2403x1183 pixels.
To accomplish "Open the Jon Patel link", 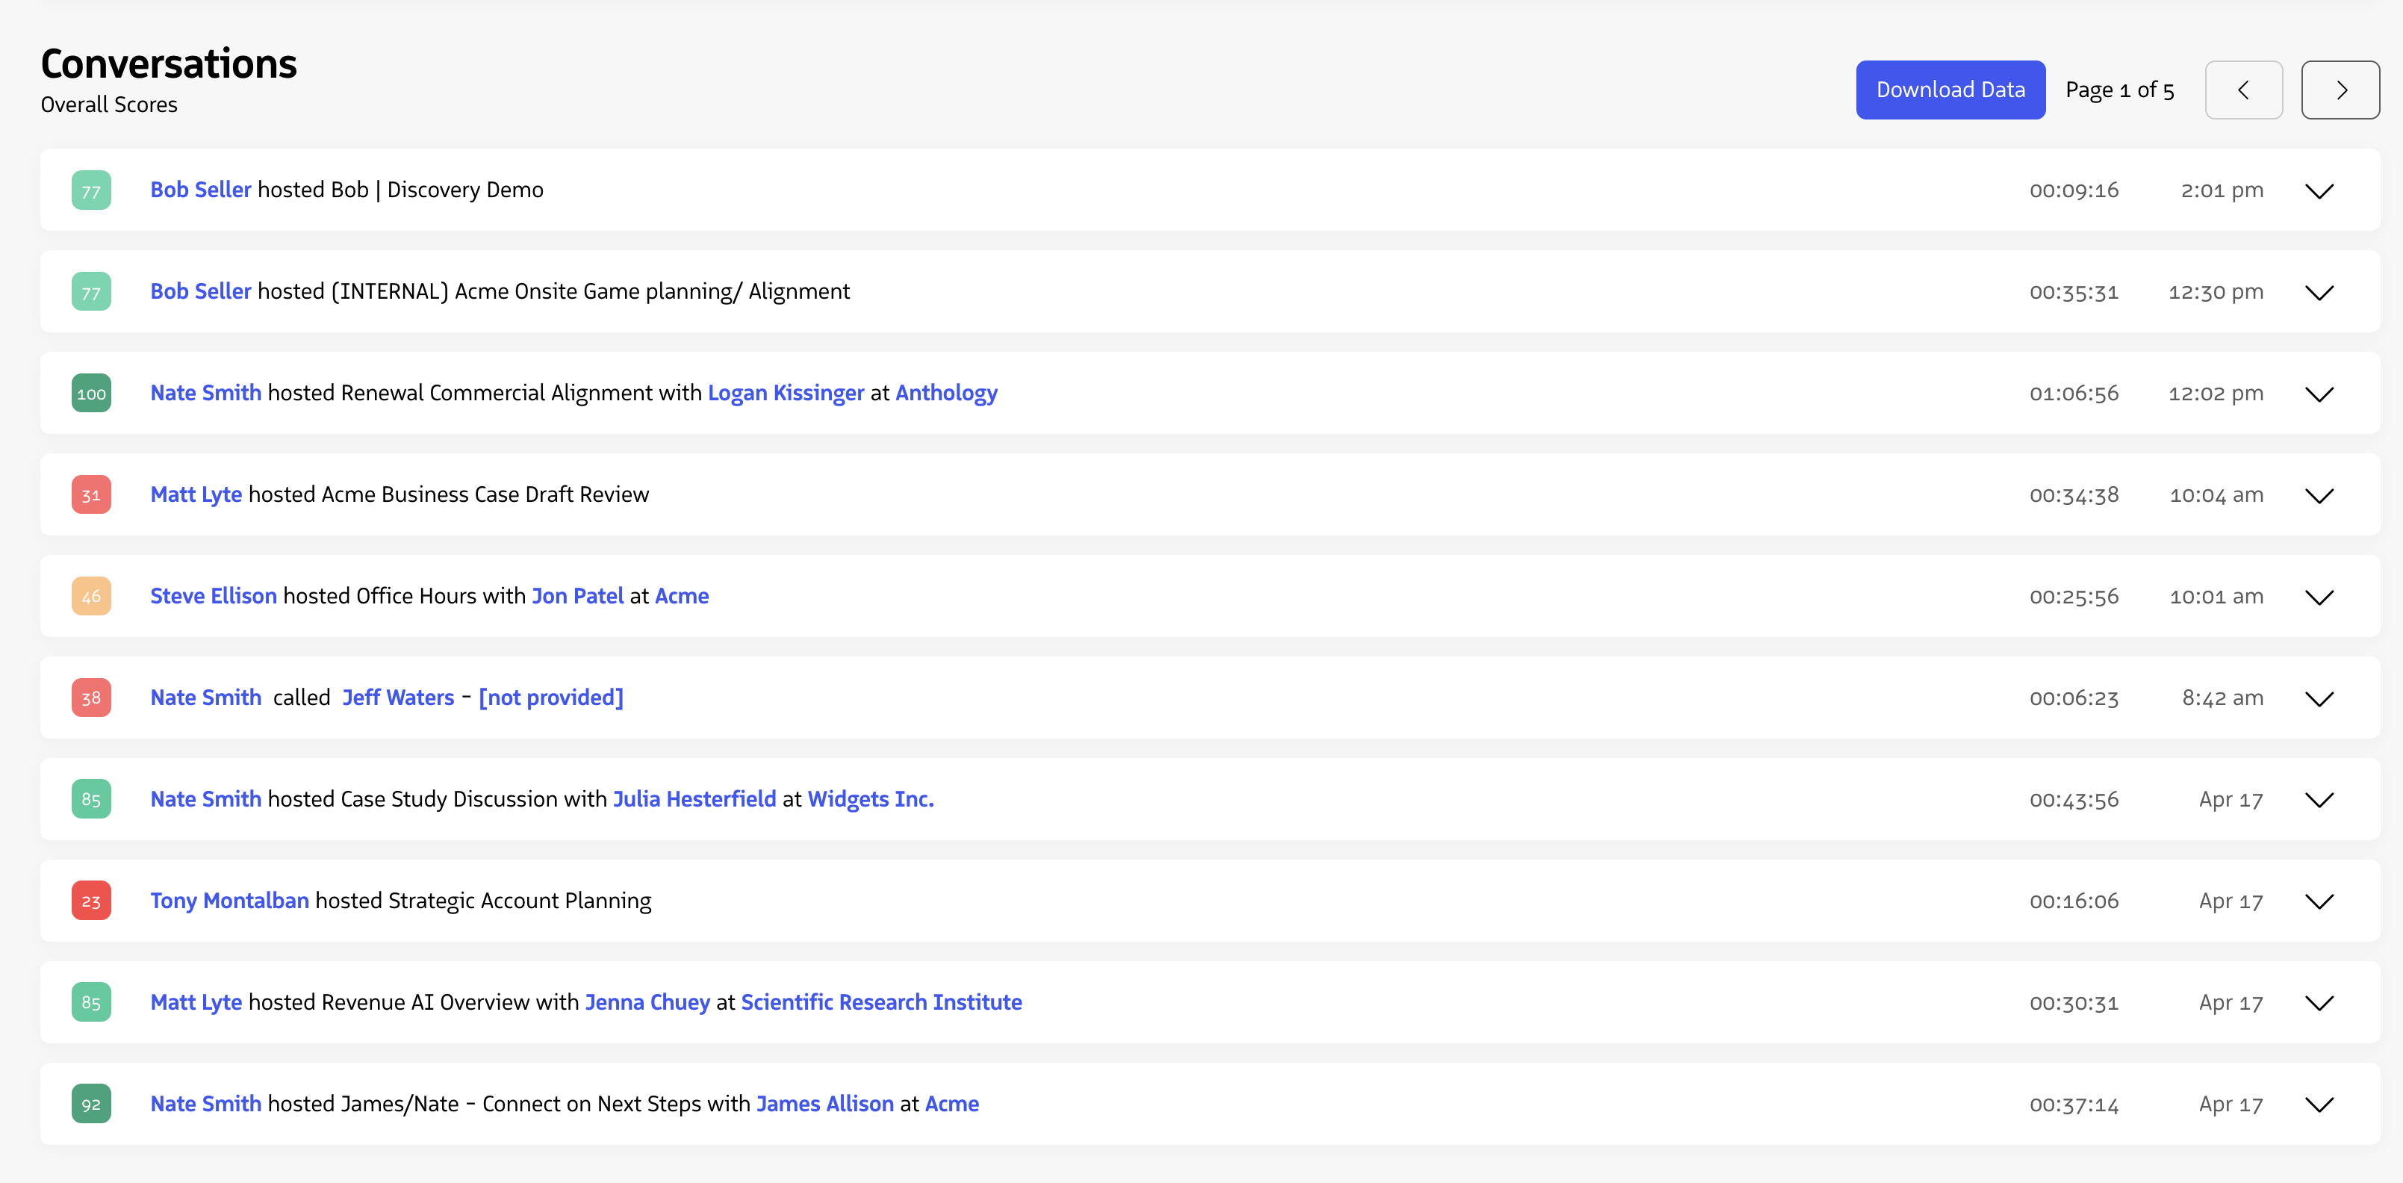I will click(577, 596).
